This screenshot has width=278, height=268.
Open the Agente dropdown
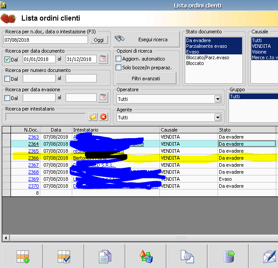[218, 118]
